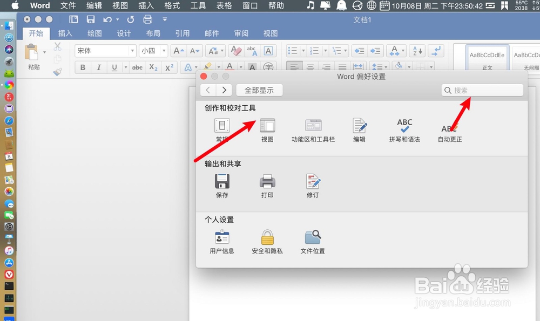
Task: Open the undo history dropdown arrow
Action: (117, 19)
